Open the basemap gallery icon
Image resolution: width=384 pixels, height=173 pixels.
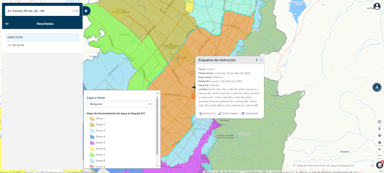point(379,122)
